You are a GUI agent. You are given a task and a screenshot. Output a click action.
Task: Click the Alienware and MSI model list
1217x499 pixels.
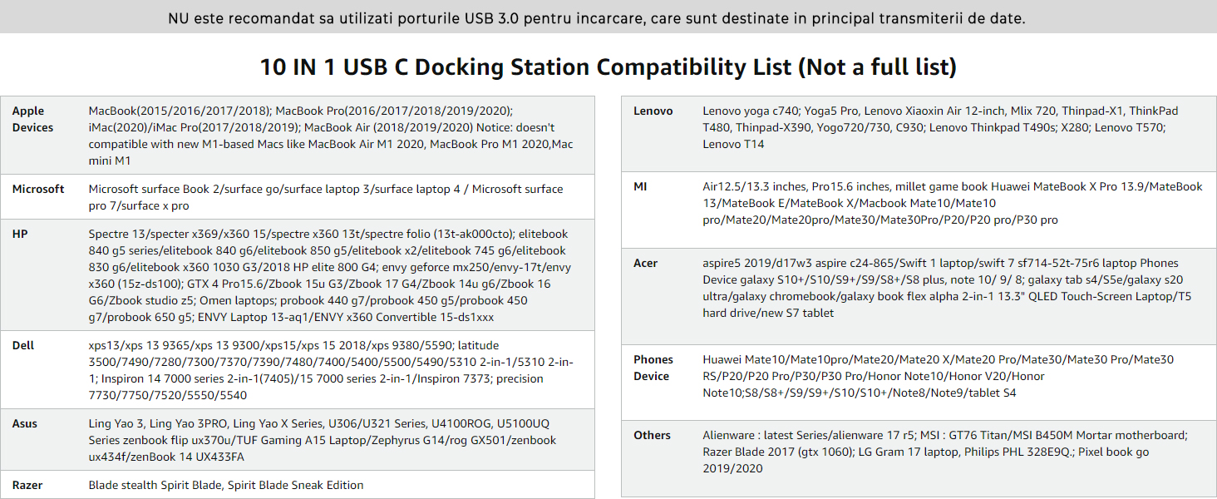tap(945, 452)
